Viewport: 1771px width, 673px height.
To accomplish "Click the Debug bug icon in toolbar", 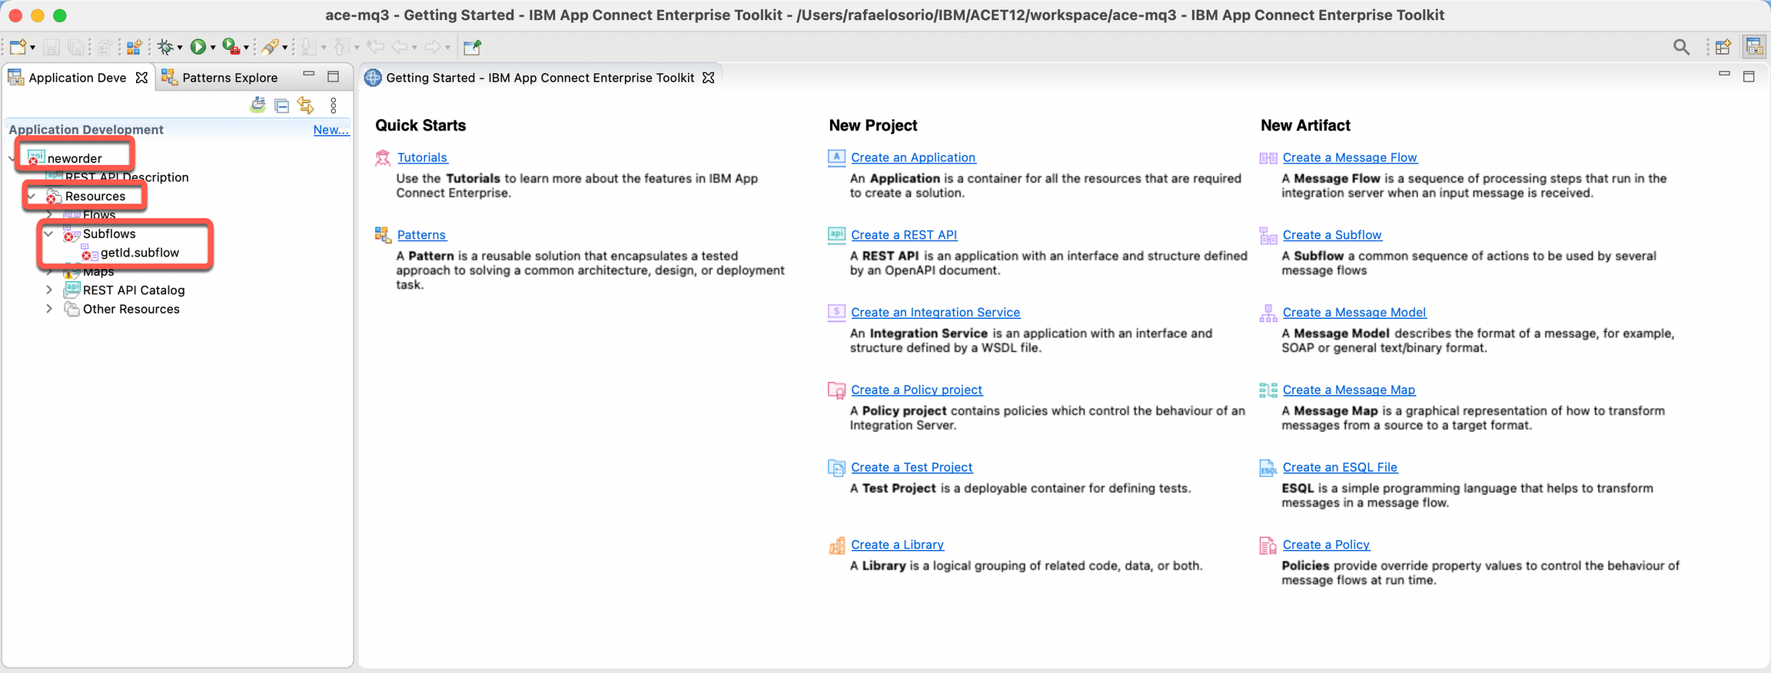I will point(164,48).
